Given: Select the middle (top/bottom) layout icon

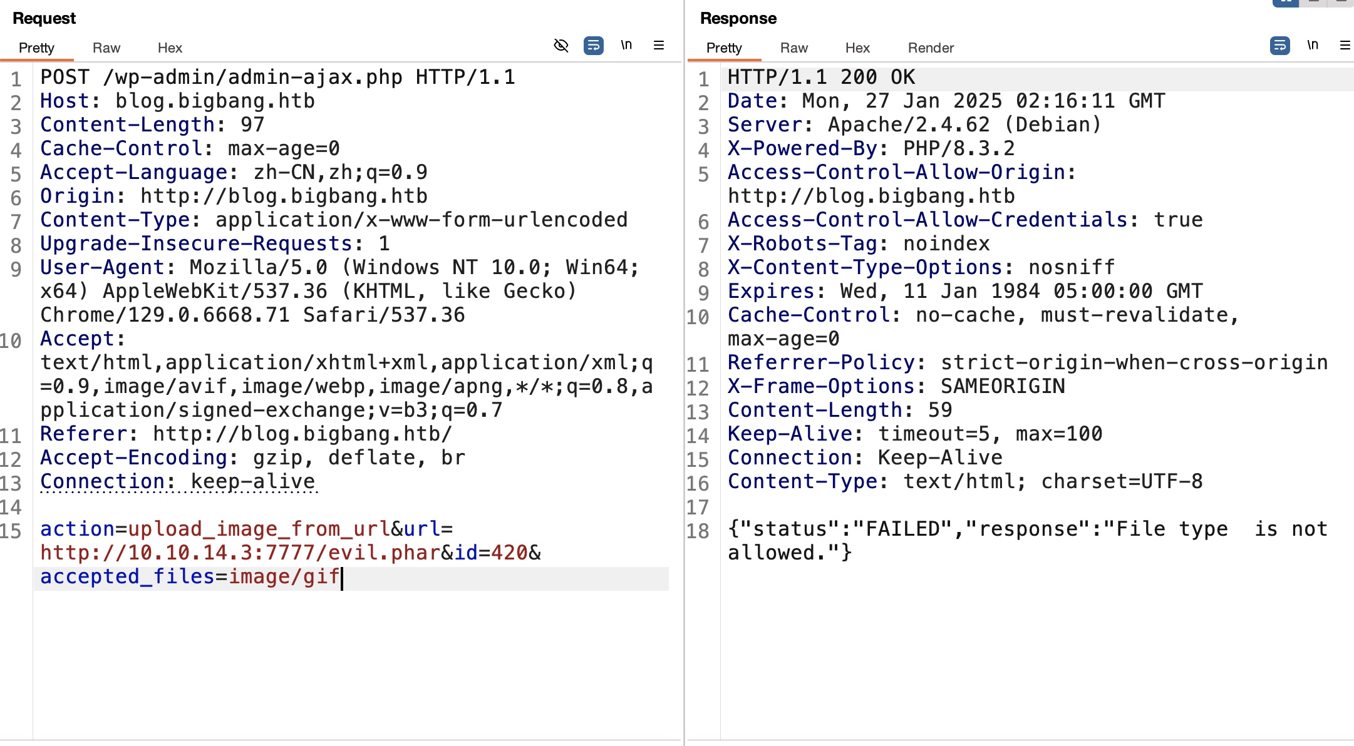Looking at the screenshot, I should (1314, 2).
